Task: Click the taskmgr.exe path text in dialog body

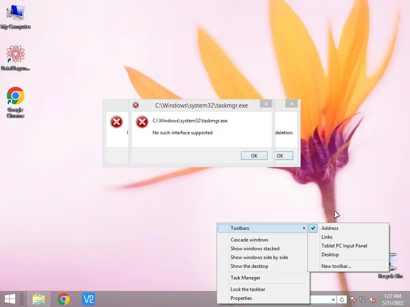Action: click(x=190, y=121)
